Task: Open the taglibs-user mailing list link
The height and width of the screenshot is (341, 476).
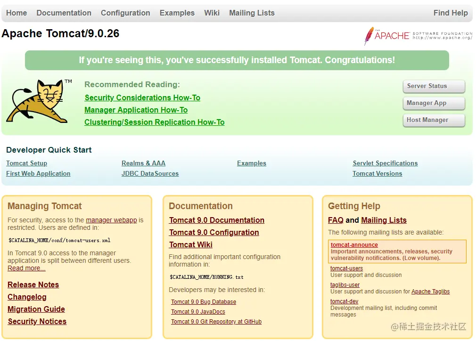Action: click(345, 285)
